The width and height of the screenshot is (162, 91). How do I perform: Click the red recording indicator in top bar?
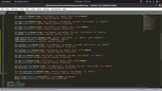coord(141,2)
